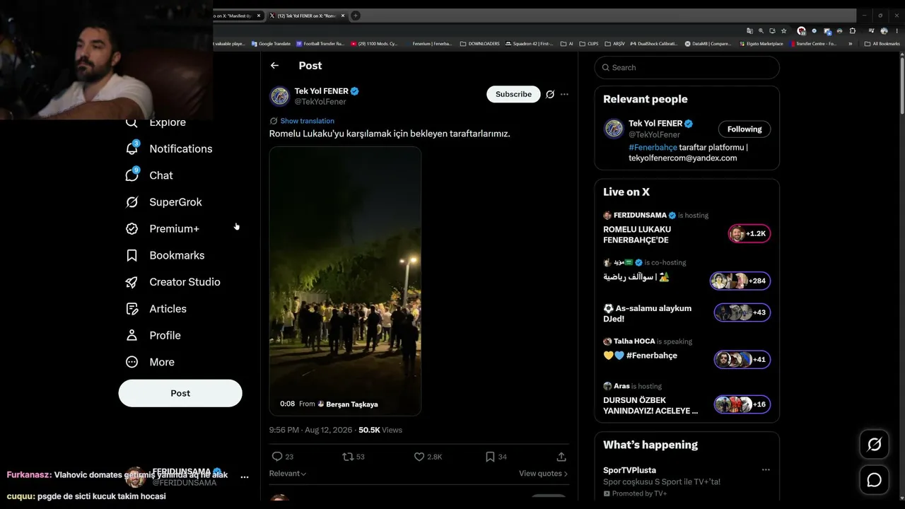The height and width of the screenshot is (509, 905).
Task: Compose with the Post button
Action: (x=180, y=393)
